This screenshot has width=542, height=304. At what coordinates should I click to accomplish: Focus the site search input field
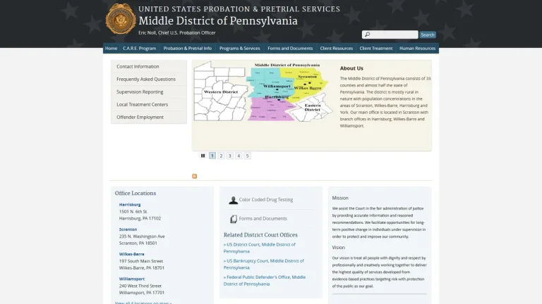390,34
